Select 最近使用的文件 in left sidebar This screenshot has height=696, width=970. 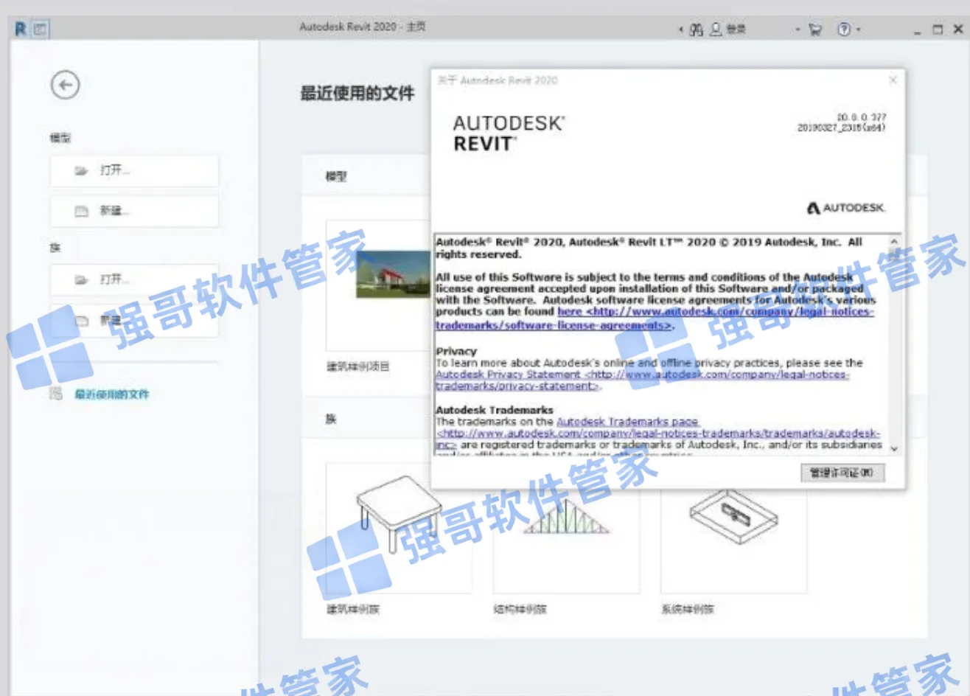click(111, 394)
